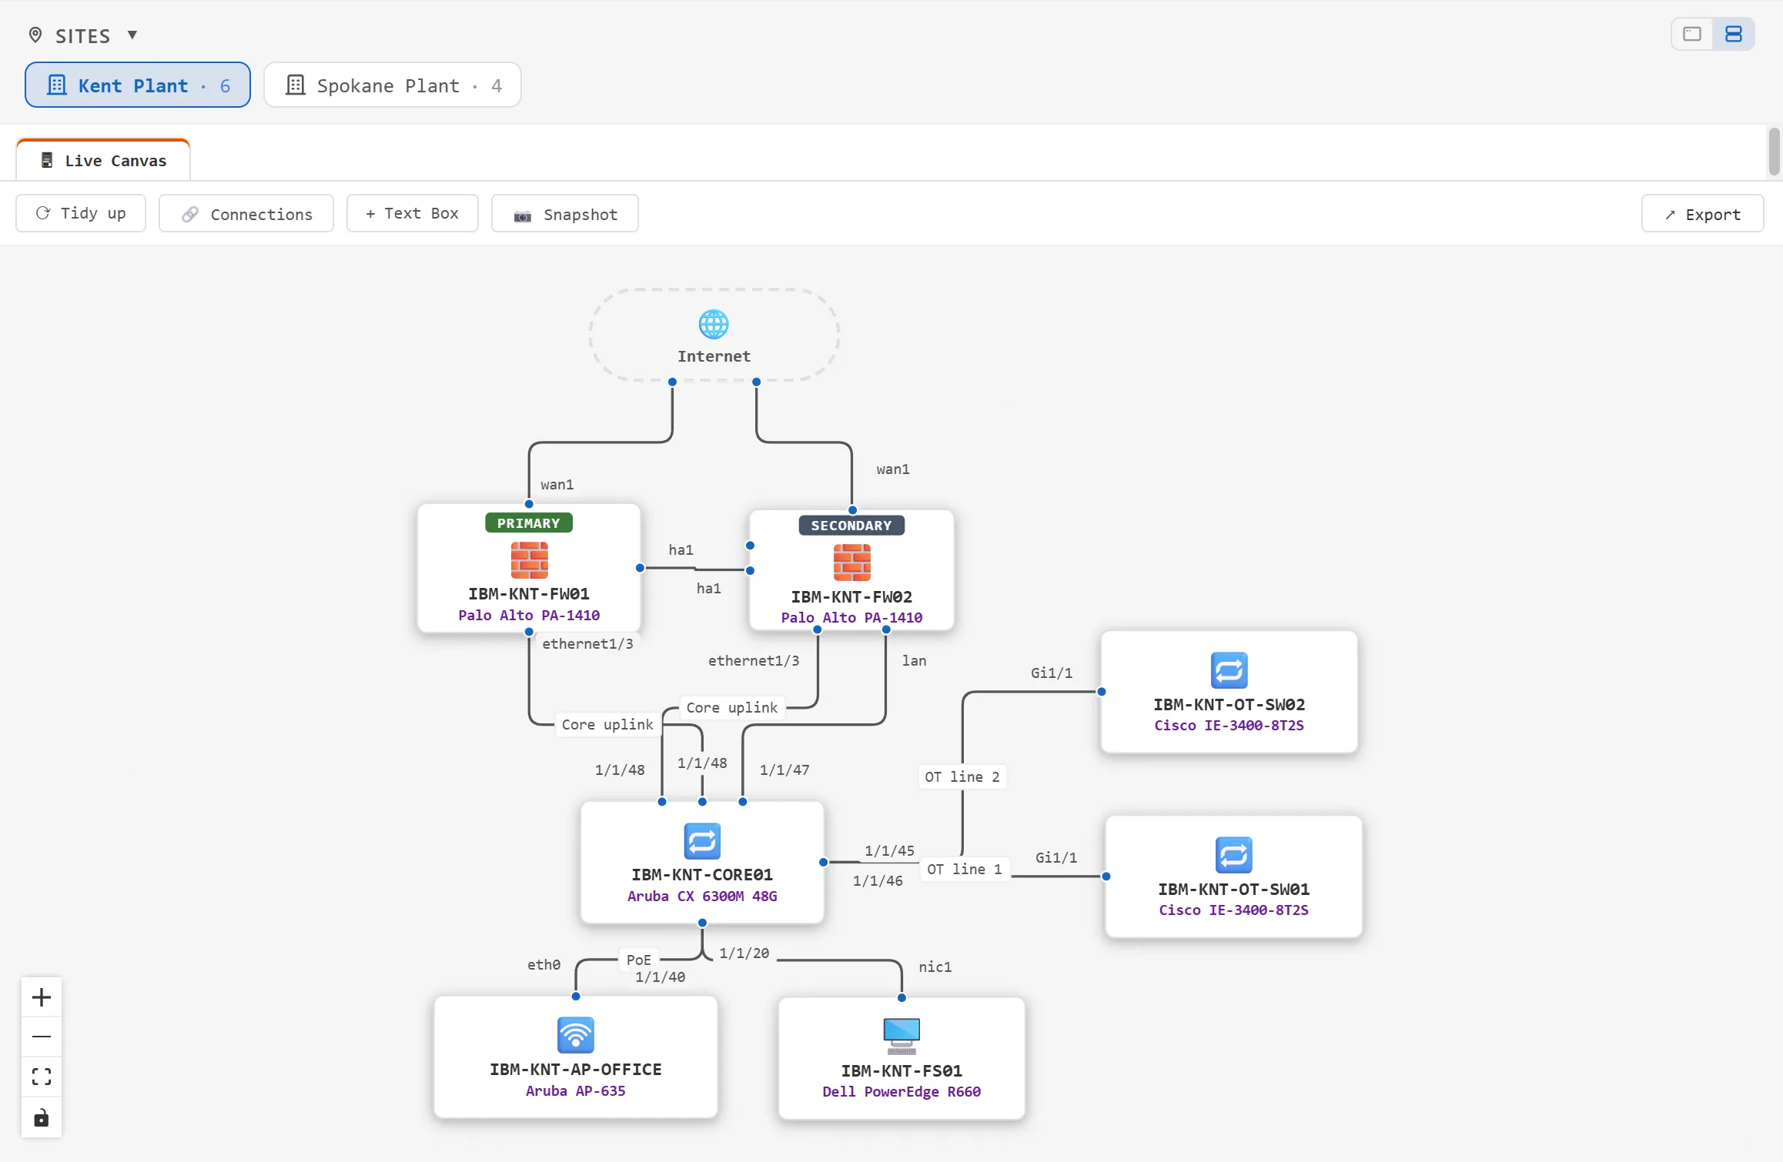Zoom in on the canvas
The width and height of the screenshot is (1783, 1162).
coord(42,997)
